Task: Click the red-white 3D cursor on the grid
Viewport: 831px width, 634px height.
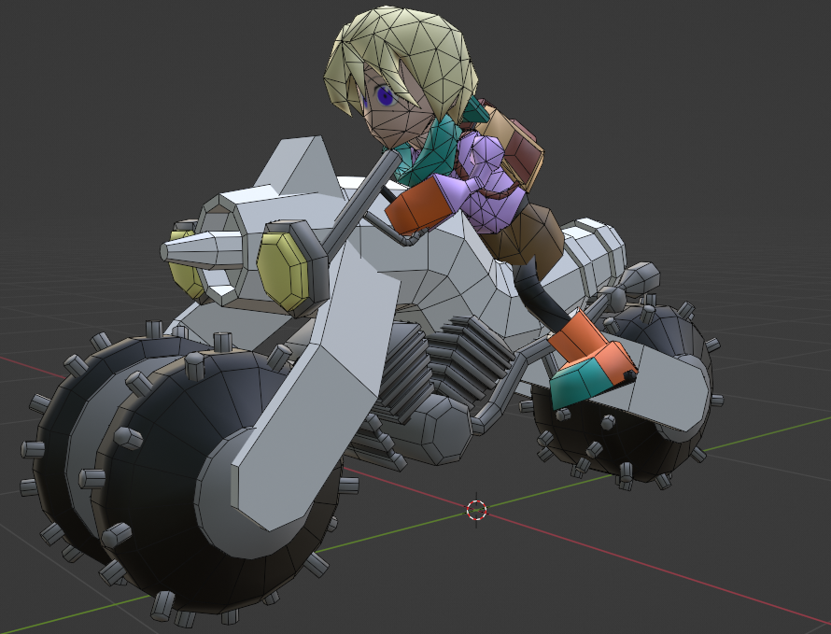Action: click(476, 510)
